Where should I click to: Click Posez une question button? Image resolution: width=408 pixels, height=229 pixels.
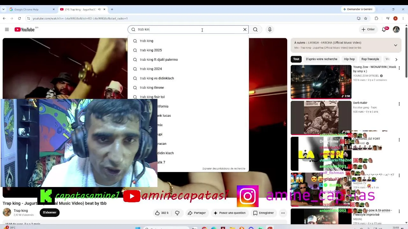229,213
